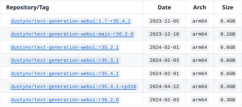Click the 6.6GB size in r35.3.1 row
This screenshot has width=242, height=107.
point(228,60)
